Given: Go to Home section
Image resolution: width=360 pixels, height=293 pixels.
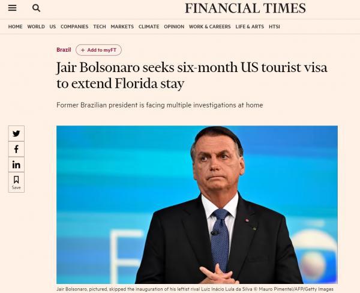Looking at the screenshot, I should pyautogui.click(x=15, y=27).
